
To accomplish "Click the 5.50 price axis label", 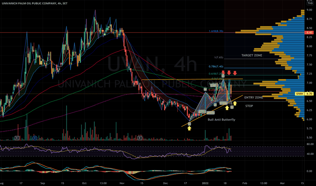I will coord(309,138).
